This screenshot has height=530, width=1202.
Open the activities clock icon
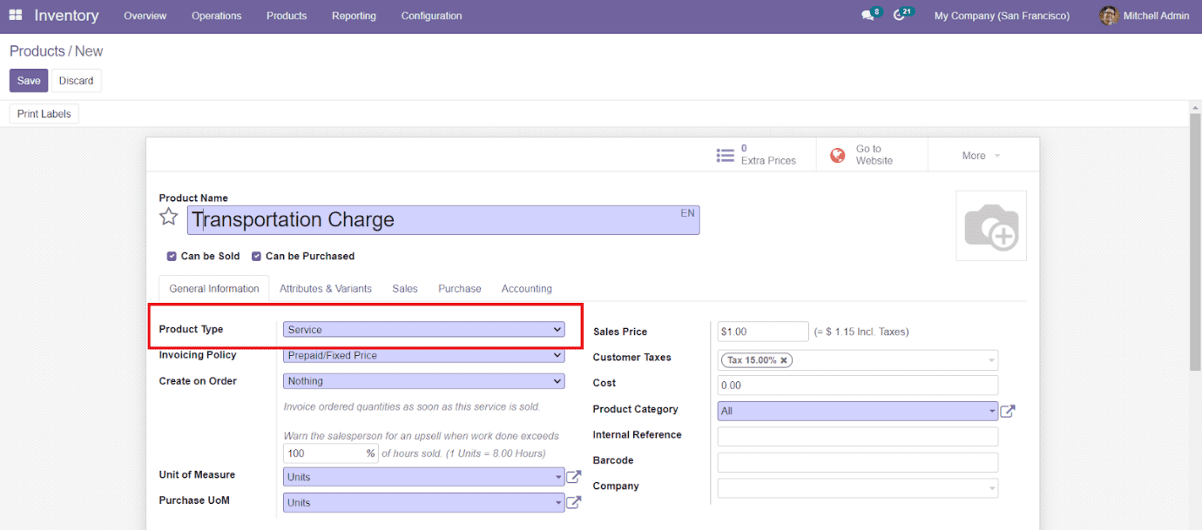[x=900, y=15]
